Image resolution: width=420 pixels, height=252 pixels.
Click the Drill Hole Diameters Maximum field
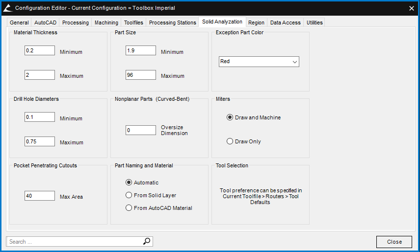tap(40, 141)
